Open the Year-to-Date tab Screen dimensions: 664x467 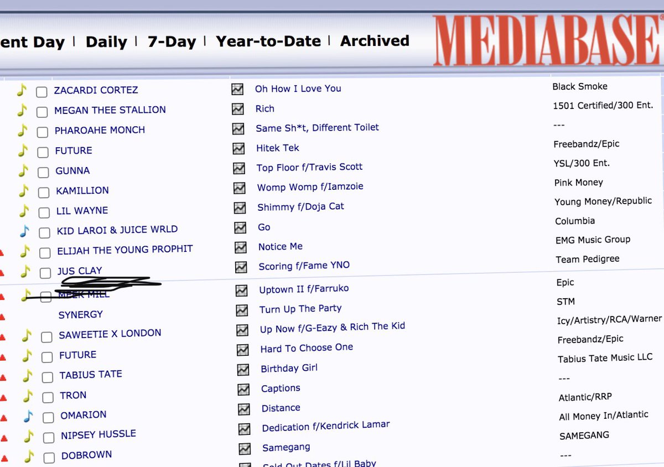tap(268, 41)
